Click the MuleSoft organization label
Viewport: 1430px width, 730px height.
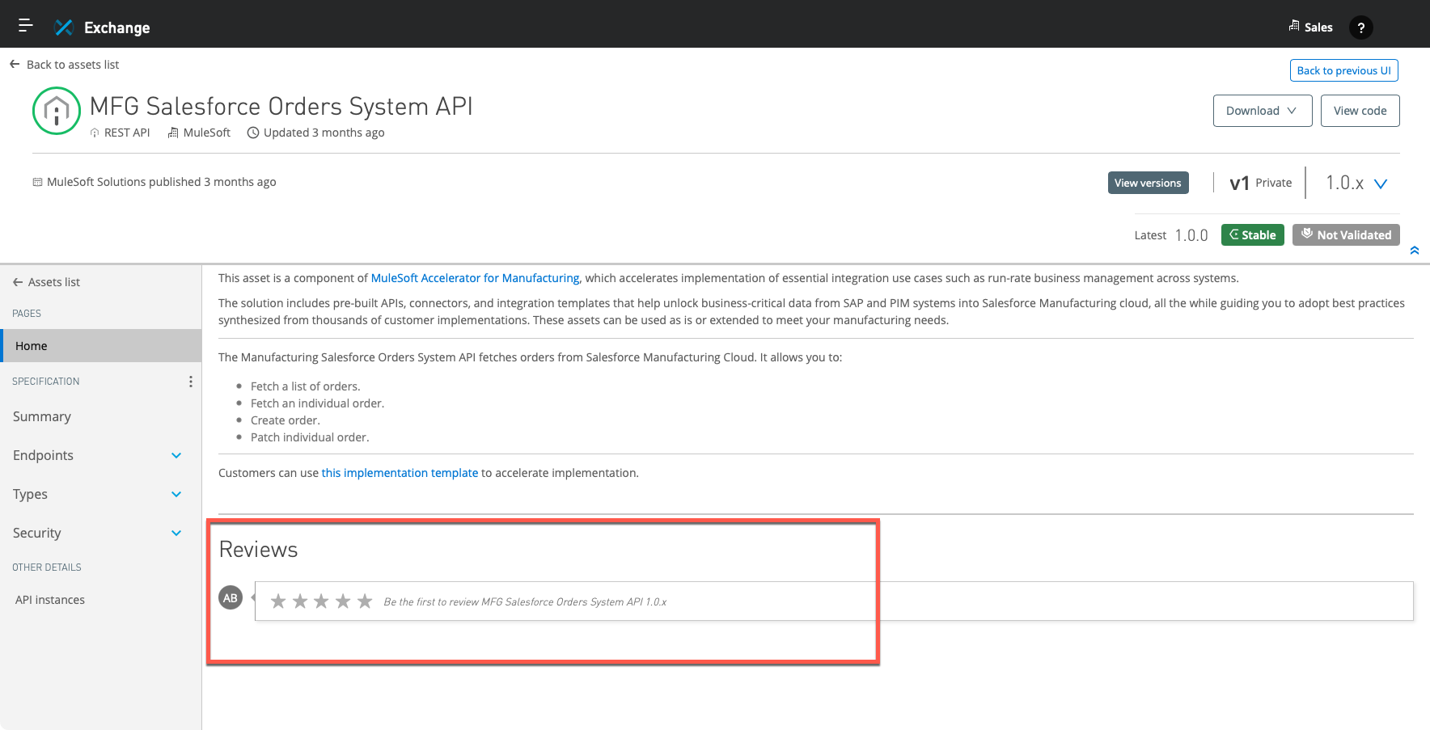click(199, 133)
